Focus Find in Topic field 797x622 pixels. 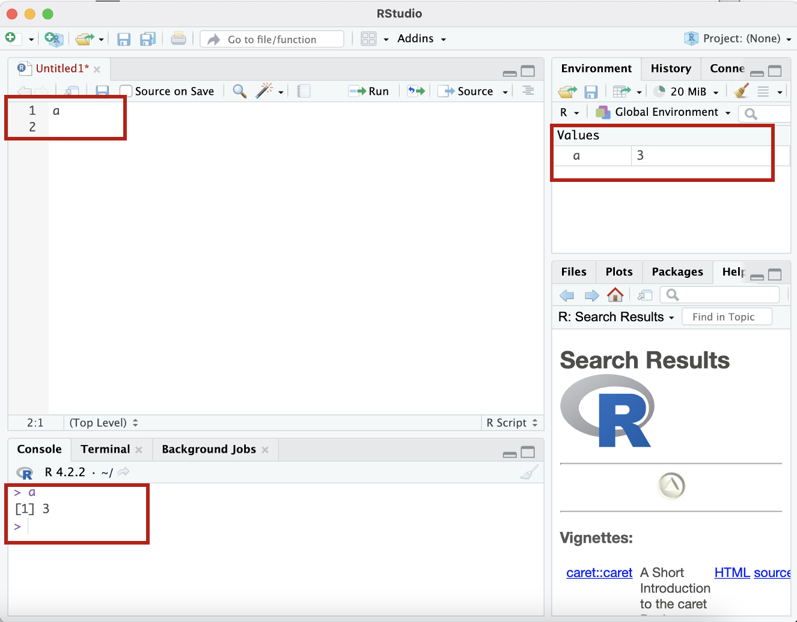coord(727,317)
